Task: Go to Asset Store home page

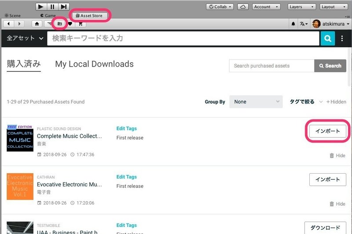Action: point(37,24)
